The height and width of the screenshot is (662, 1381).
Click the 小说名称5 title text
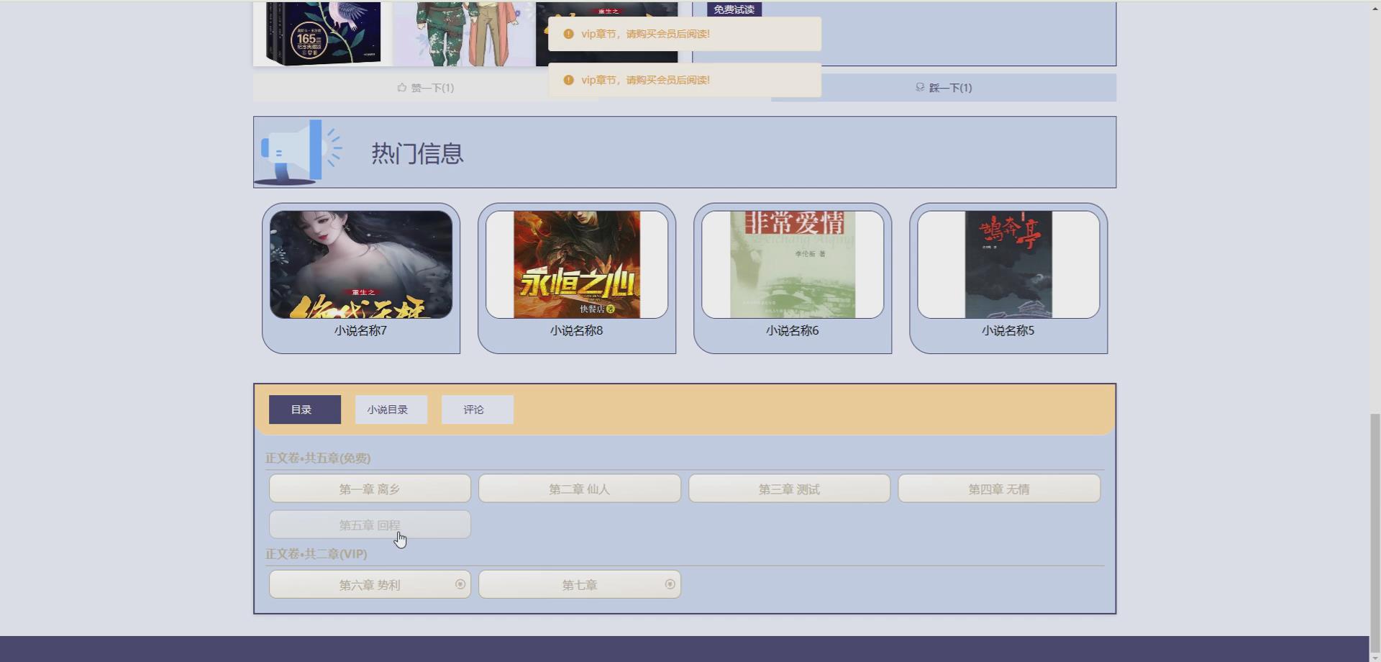[x=1008, y=330]
